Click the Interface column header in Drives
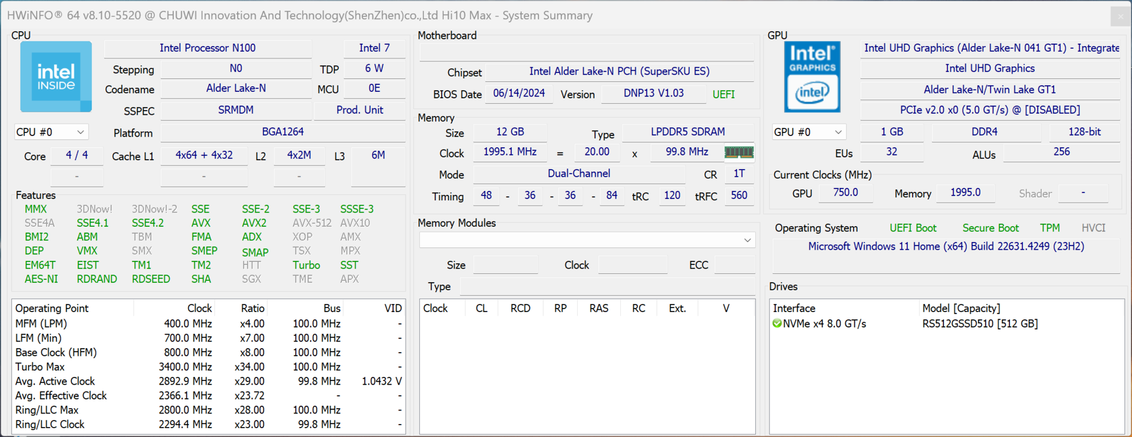This screenshot has height=437, width=1132. (794, 308)
